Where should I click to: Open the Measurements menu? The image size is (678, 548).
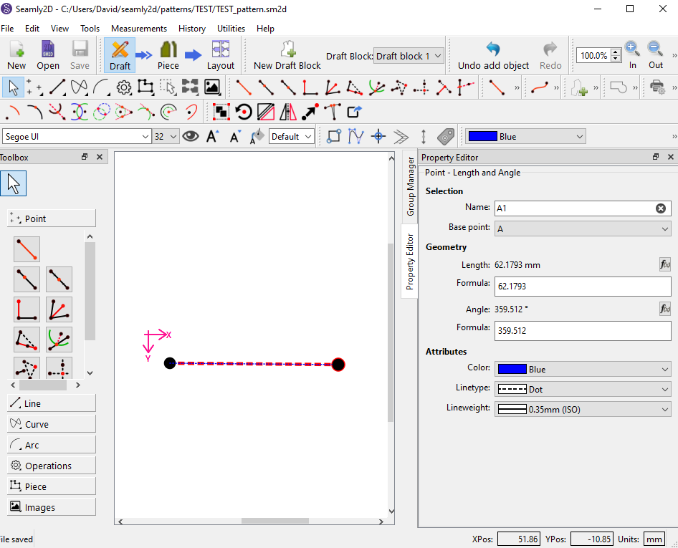click(x=138, y=29)
